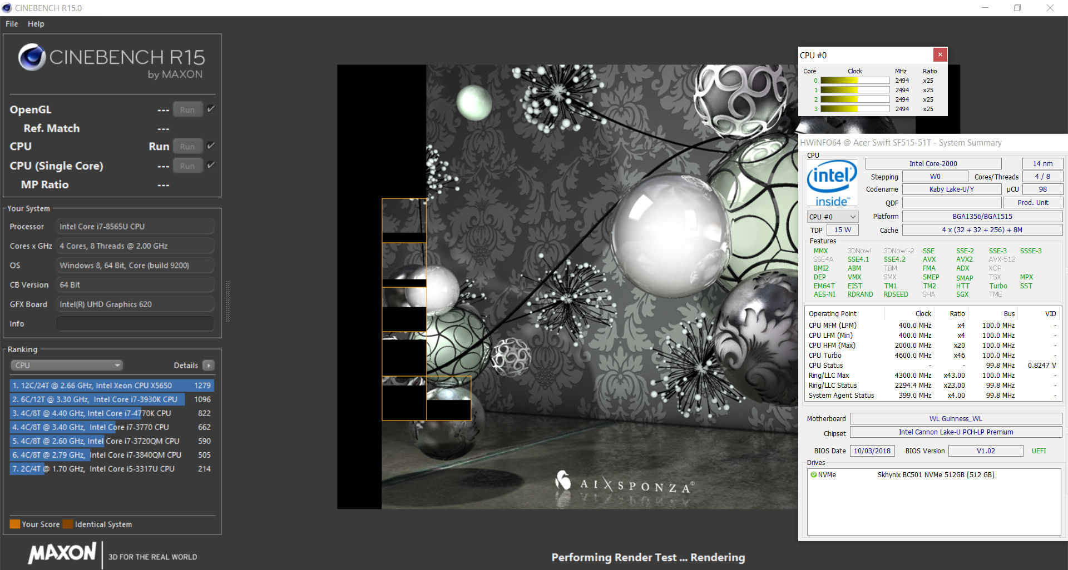
Task: Select the Intel Core i7-4770K ranking row
Action: [112, 413]
